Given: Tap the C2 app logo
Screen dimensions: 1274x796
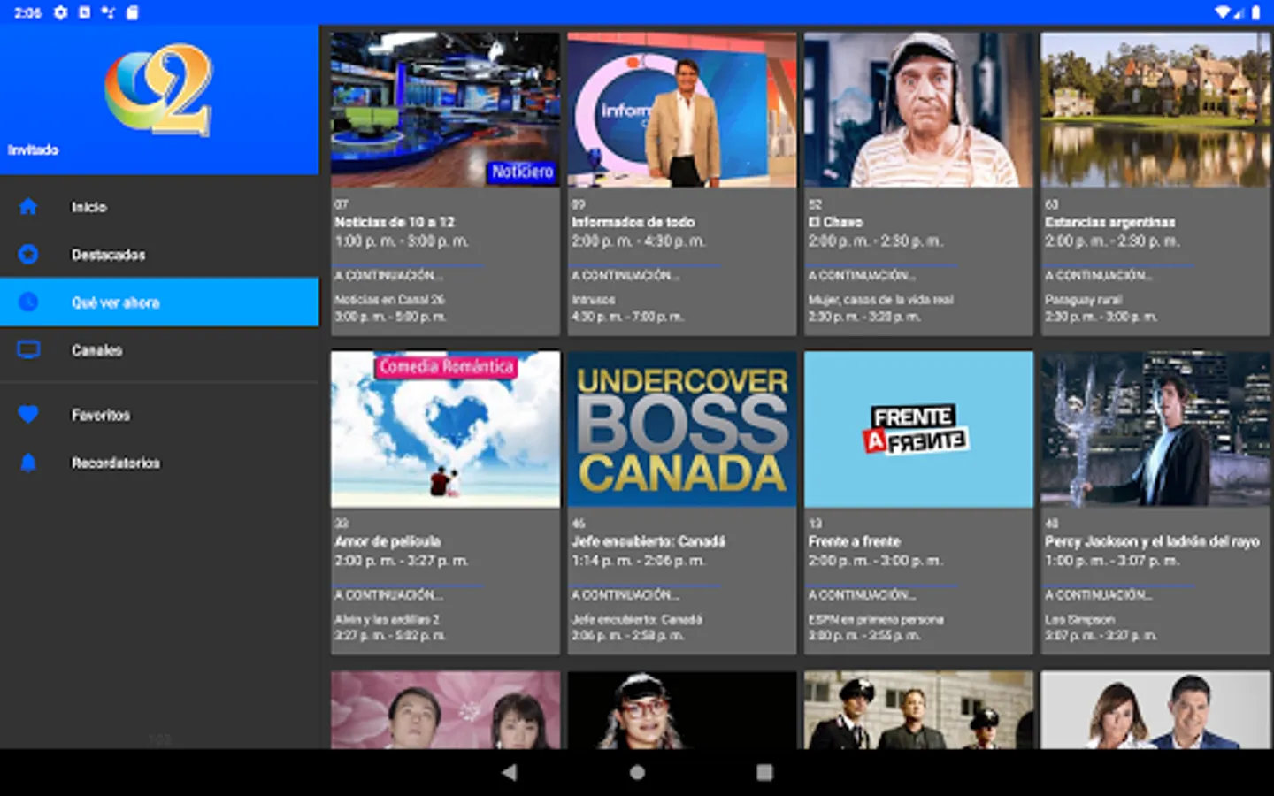Looking at the screenshot, I should coord(159,89).
